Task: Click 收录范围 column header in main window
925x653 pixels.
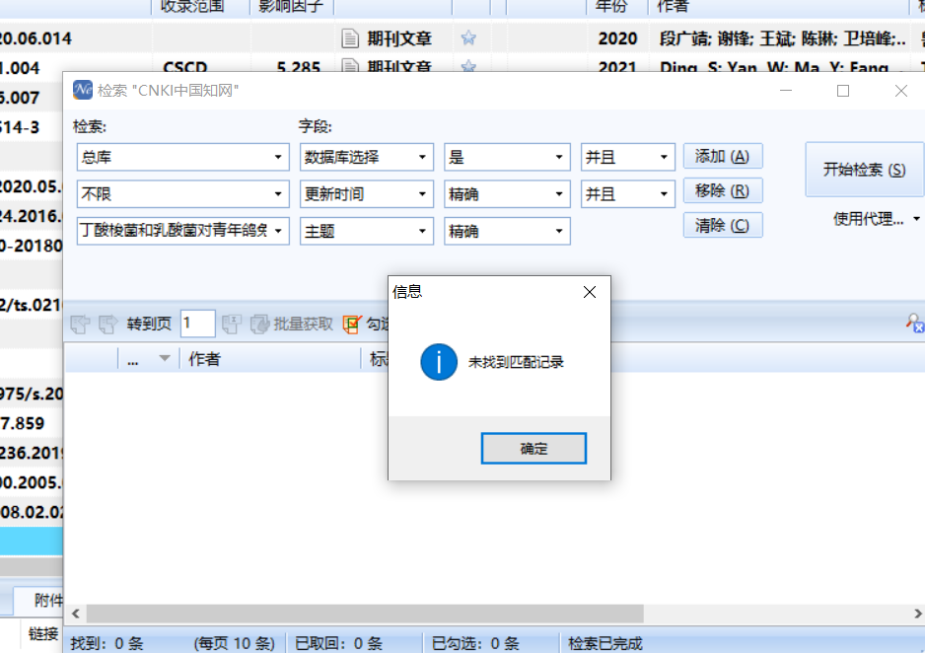Action: pos(200,7)
